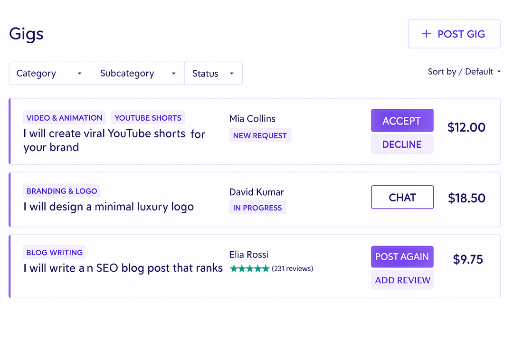This screenshot has height=342, width=513.
Task: Click the five-star rating for Elia Rossi
Action: [x=249, y=269]
